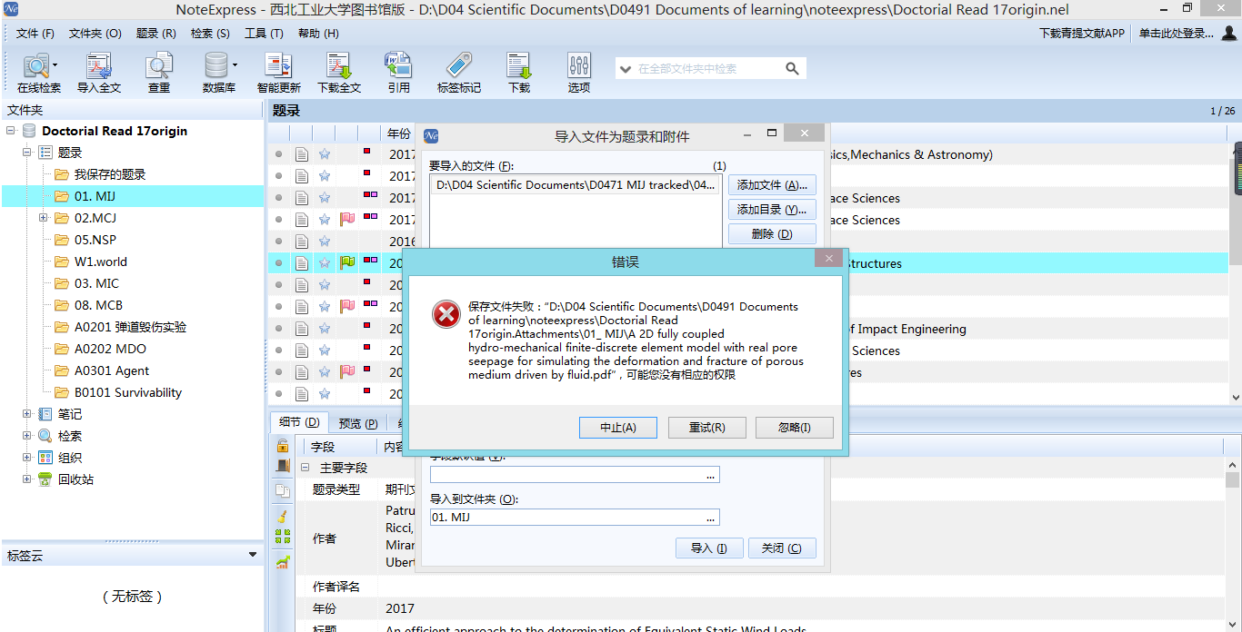Screen dimensions: 1242x632
Task: Click the 添加文件 (A)... button
Action: point(772,185)
